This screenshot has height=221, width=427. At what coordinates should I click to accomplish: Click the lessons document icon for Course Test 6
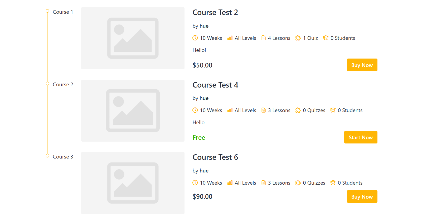264,183
